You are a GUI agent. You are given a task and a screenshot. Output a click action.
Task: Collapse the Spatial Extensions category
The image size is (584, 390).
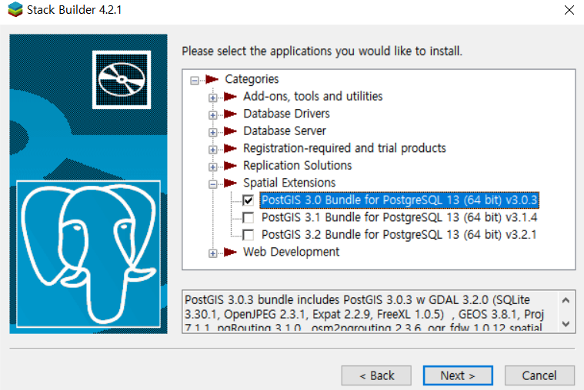(x=212, y=184)
